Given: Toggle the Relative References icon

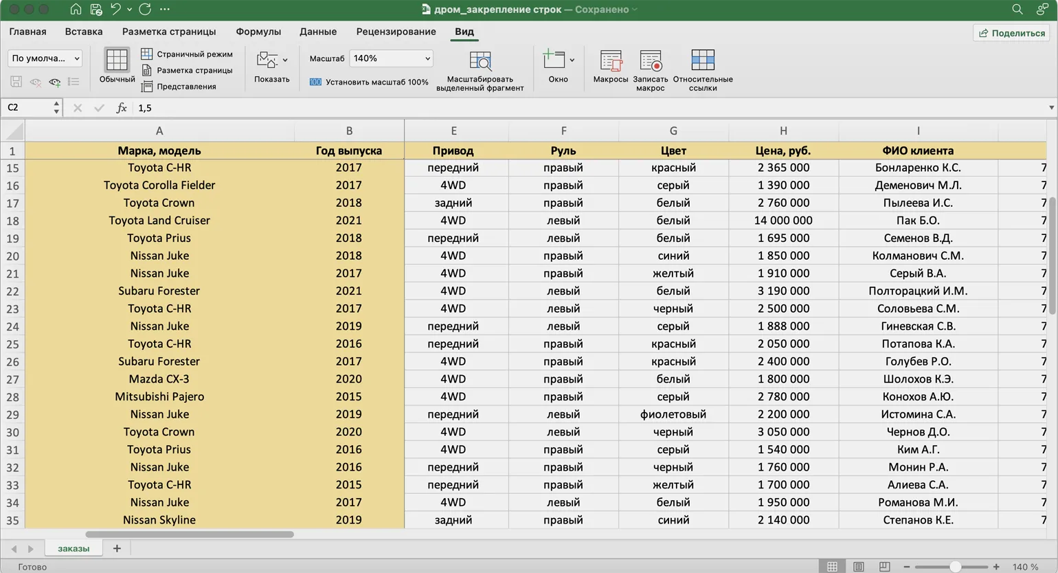Looking at the screenshot, I should 702,61.
